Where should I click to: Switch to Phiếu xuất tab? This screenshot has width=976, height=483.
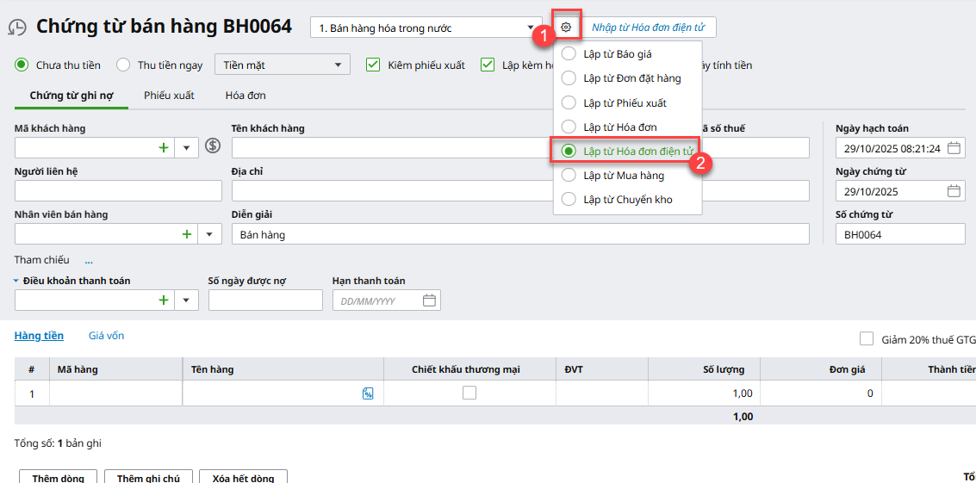click(x=169, y=95)
